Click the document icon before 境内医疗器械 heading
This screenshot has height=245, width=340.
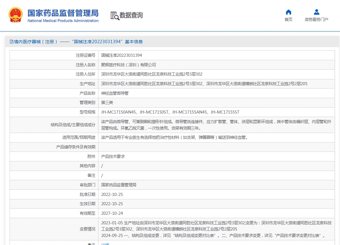click(x=11, y=42)
